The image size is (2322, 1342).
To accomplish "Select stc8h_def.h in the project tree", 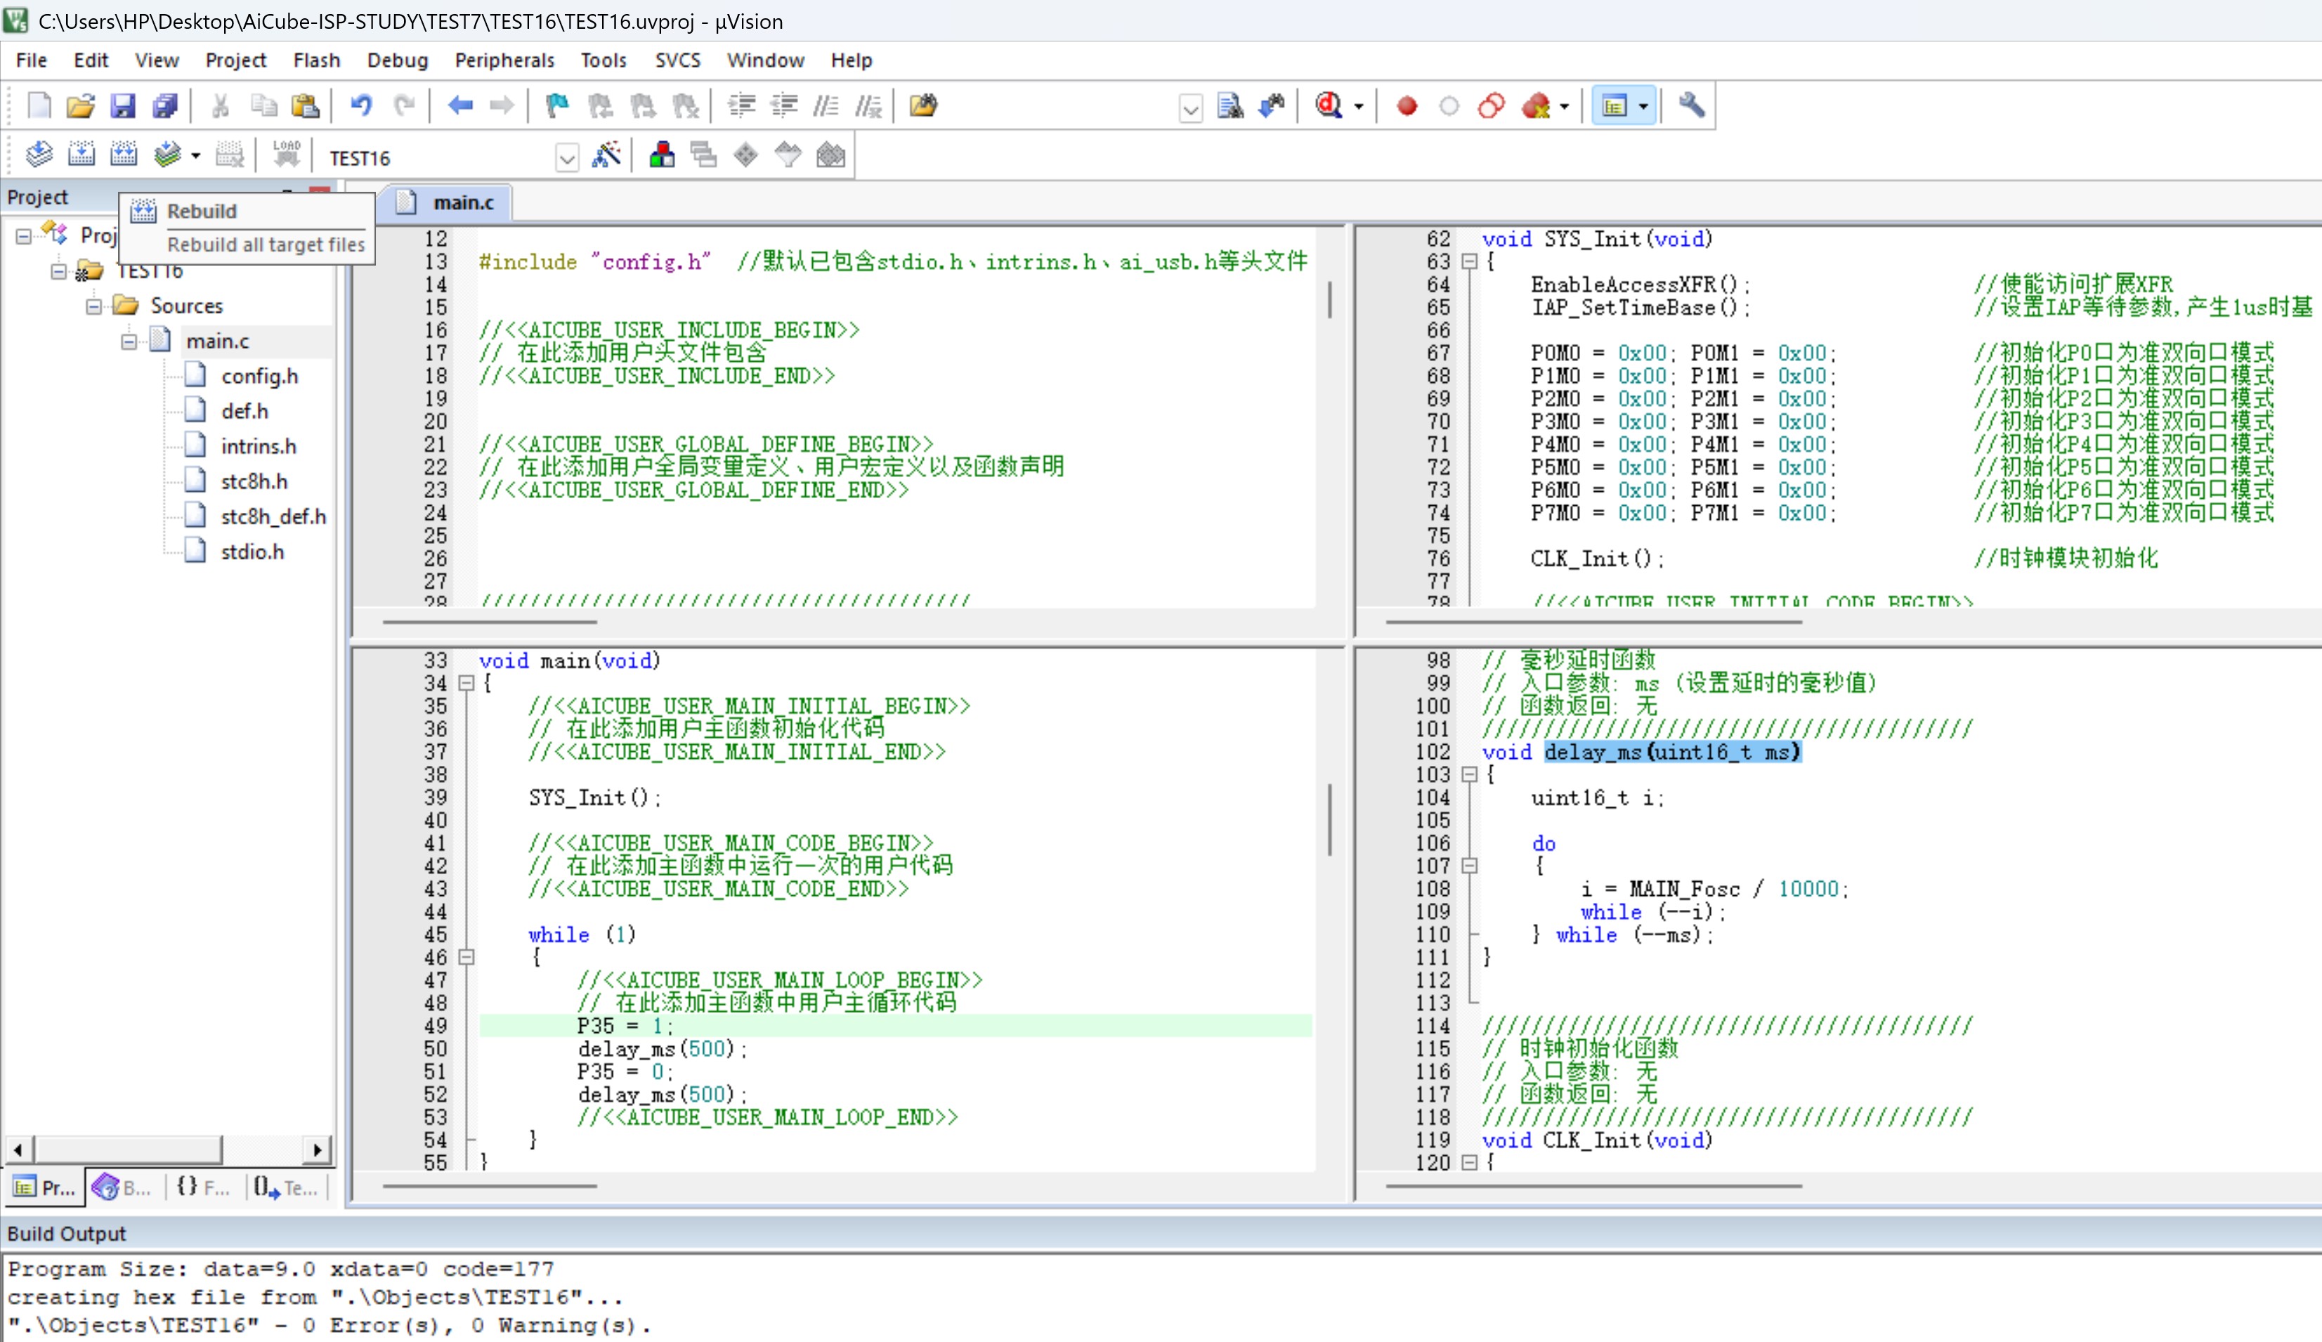I will point(274,517).
